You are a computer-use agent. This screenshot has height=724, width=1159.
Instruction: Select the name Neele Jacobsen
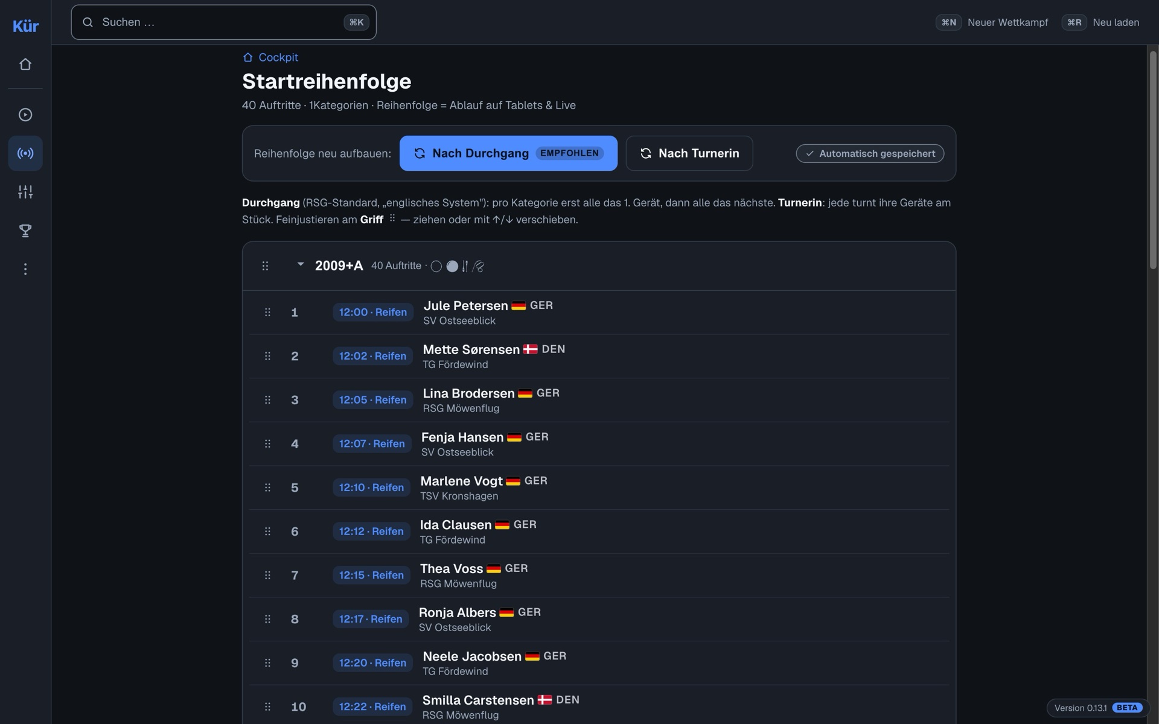point(472,656)
